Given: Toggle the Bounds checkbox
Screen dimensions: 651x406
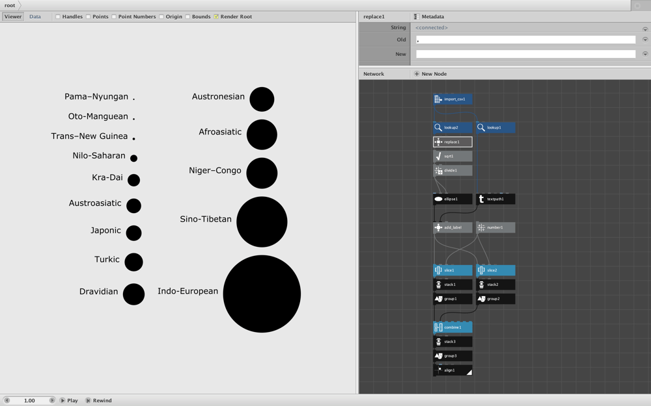Looking at the screenshot, I should point(187,17).
